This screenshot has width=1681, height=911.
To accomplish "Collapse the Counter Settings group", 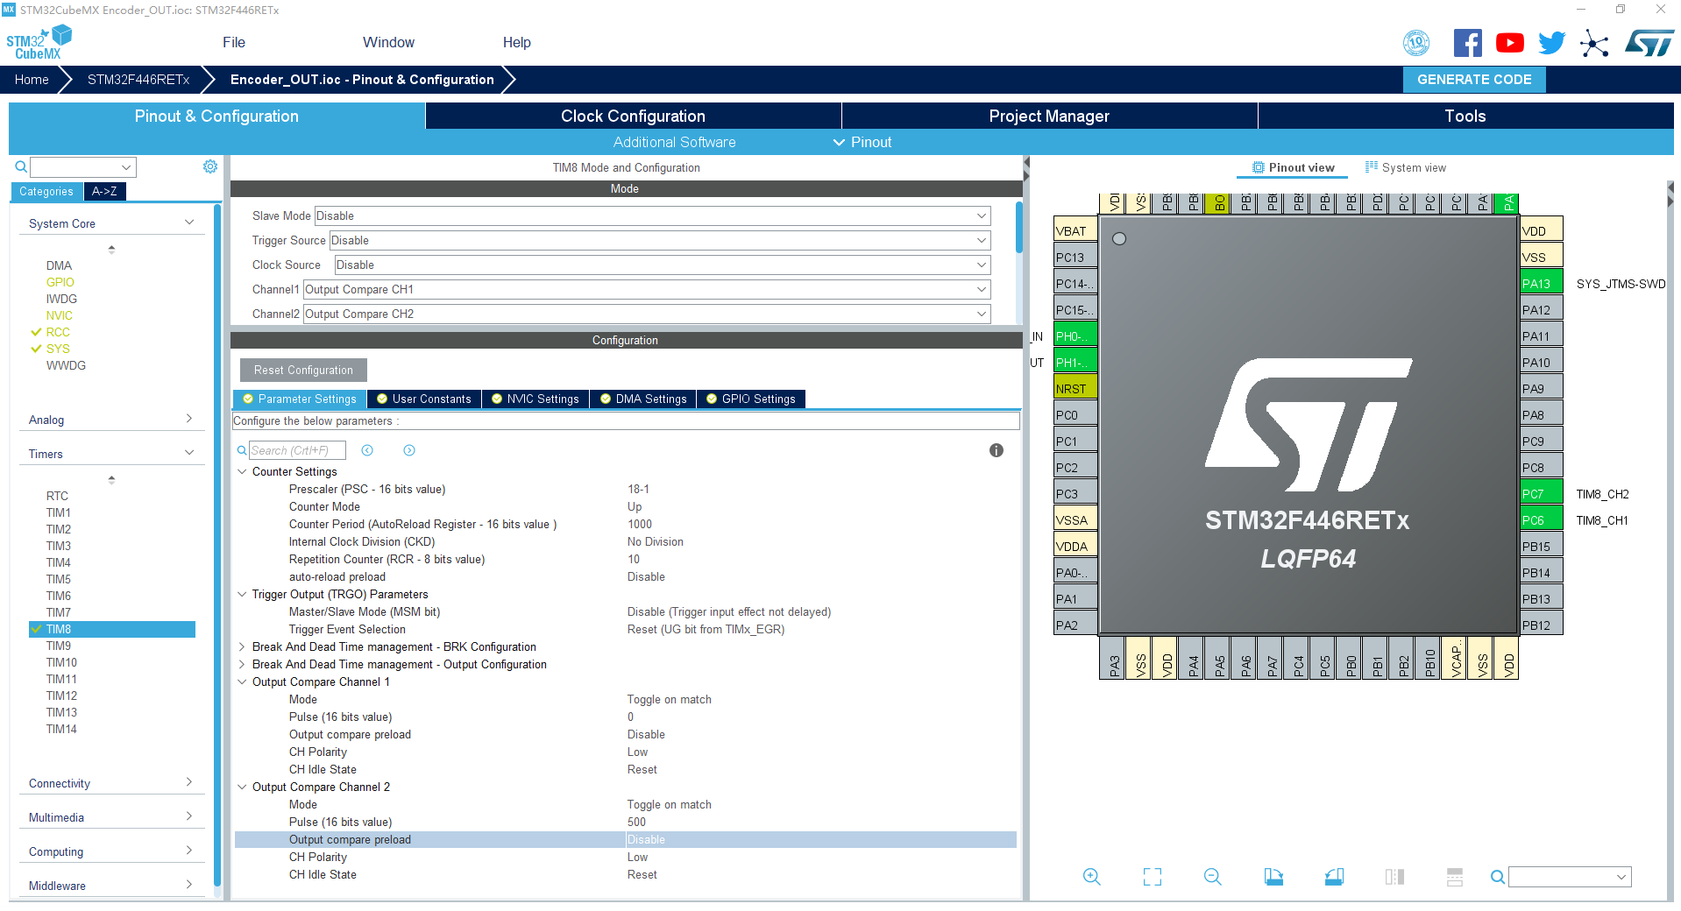I will click(243, 471).
